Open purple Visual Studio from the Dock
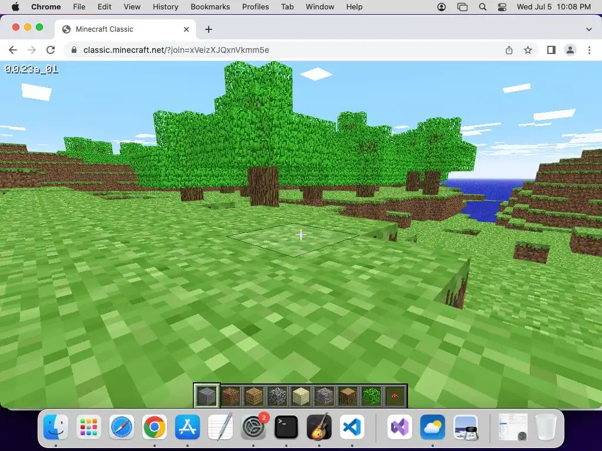Screen dimensions: 602x451 (399, 427)
